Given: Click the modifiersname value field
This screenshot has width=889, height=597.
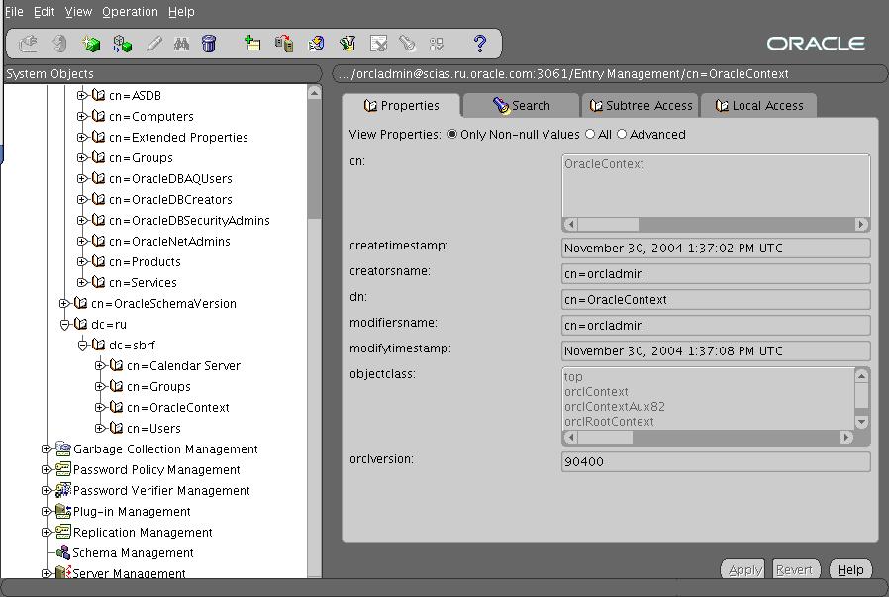Looking at the screenshot, I should pos(716,325).
